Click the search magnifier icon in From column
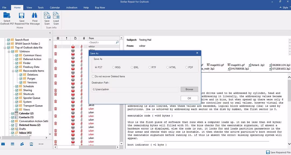The width and height of the screenshot is (291, 155). [x=117, y=42]
